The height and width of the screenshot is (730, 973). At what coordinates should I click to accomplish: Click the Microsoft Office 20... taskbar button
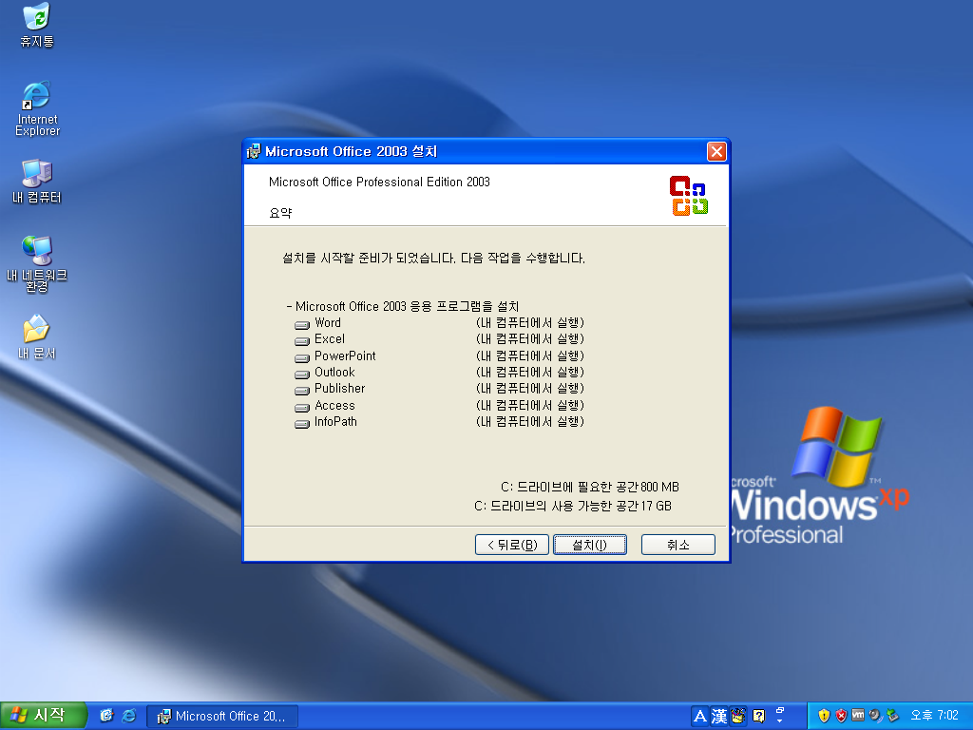coord(222,717)
